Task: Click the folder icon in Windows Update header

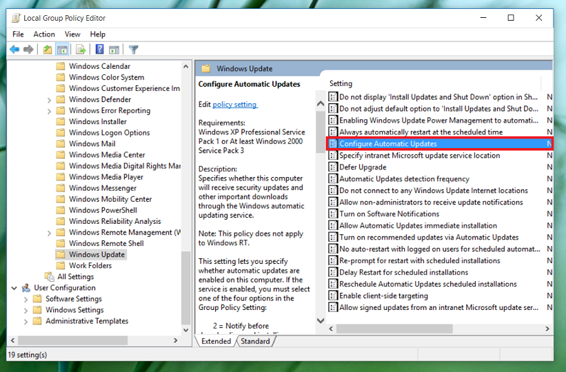Action: (x=205, y=69)
